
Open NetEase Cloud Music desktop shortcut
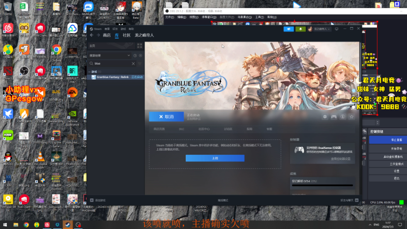8,30
